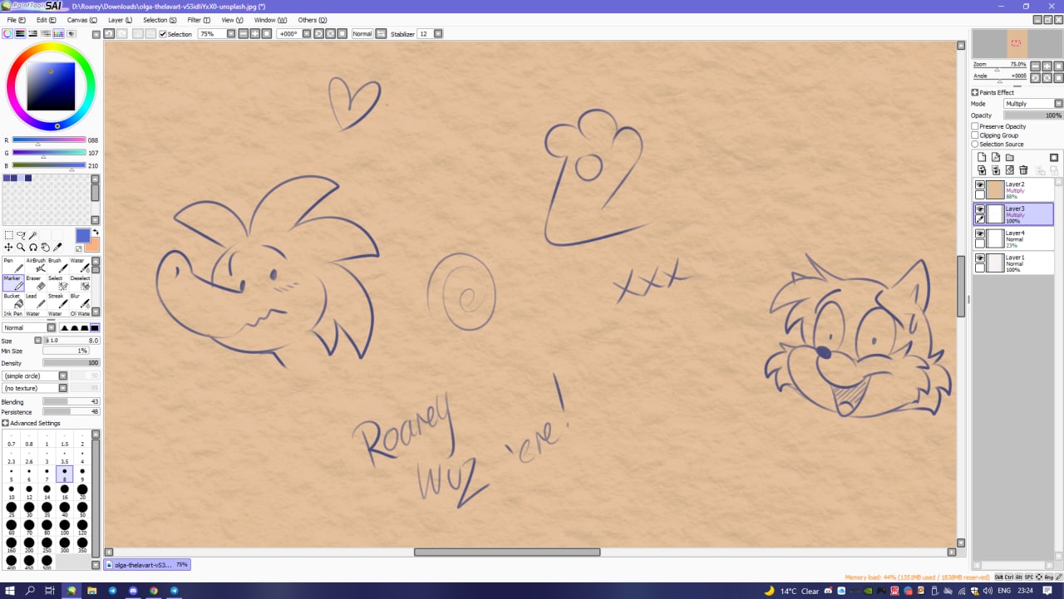Choose the Blur tool
Viewport: 1064px width, 599px height.
(77, 301)
